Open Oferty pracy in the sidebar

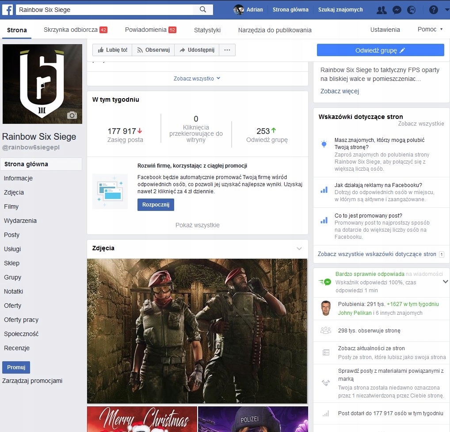pos(21,320)
